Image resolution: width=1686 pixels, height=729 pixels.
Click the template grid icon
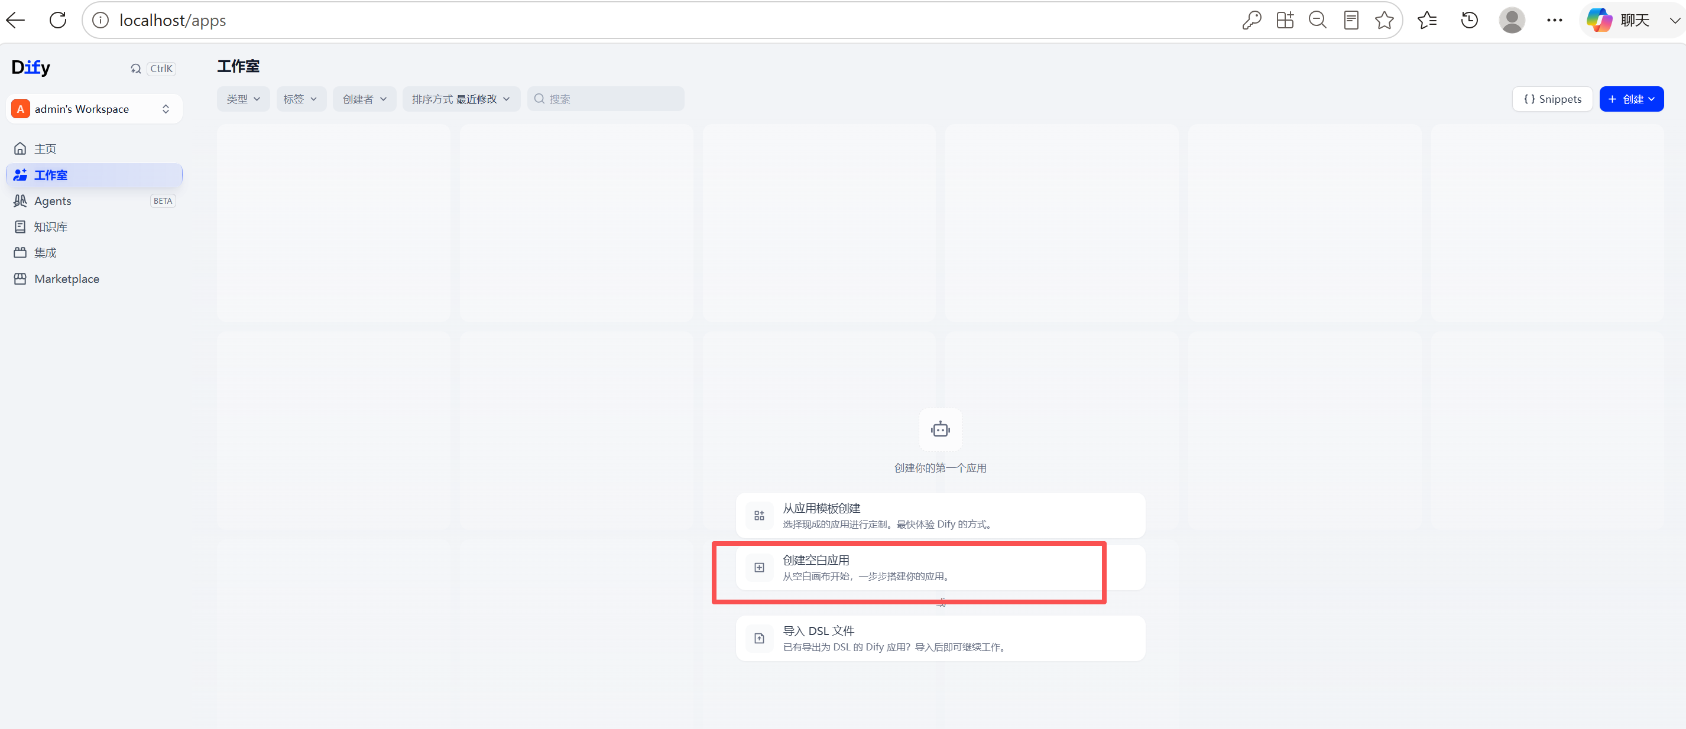(x=759, y=515)
